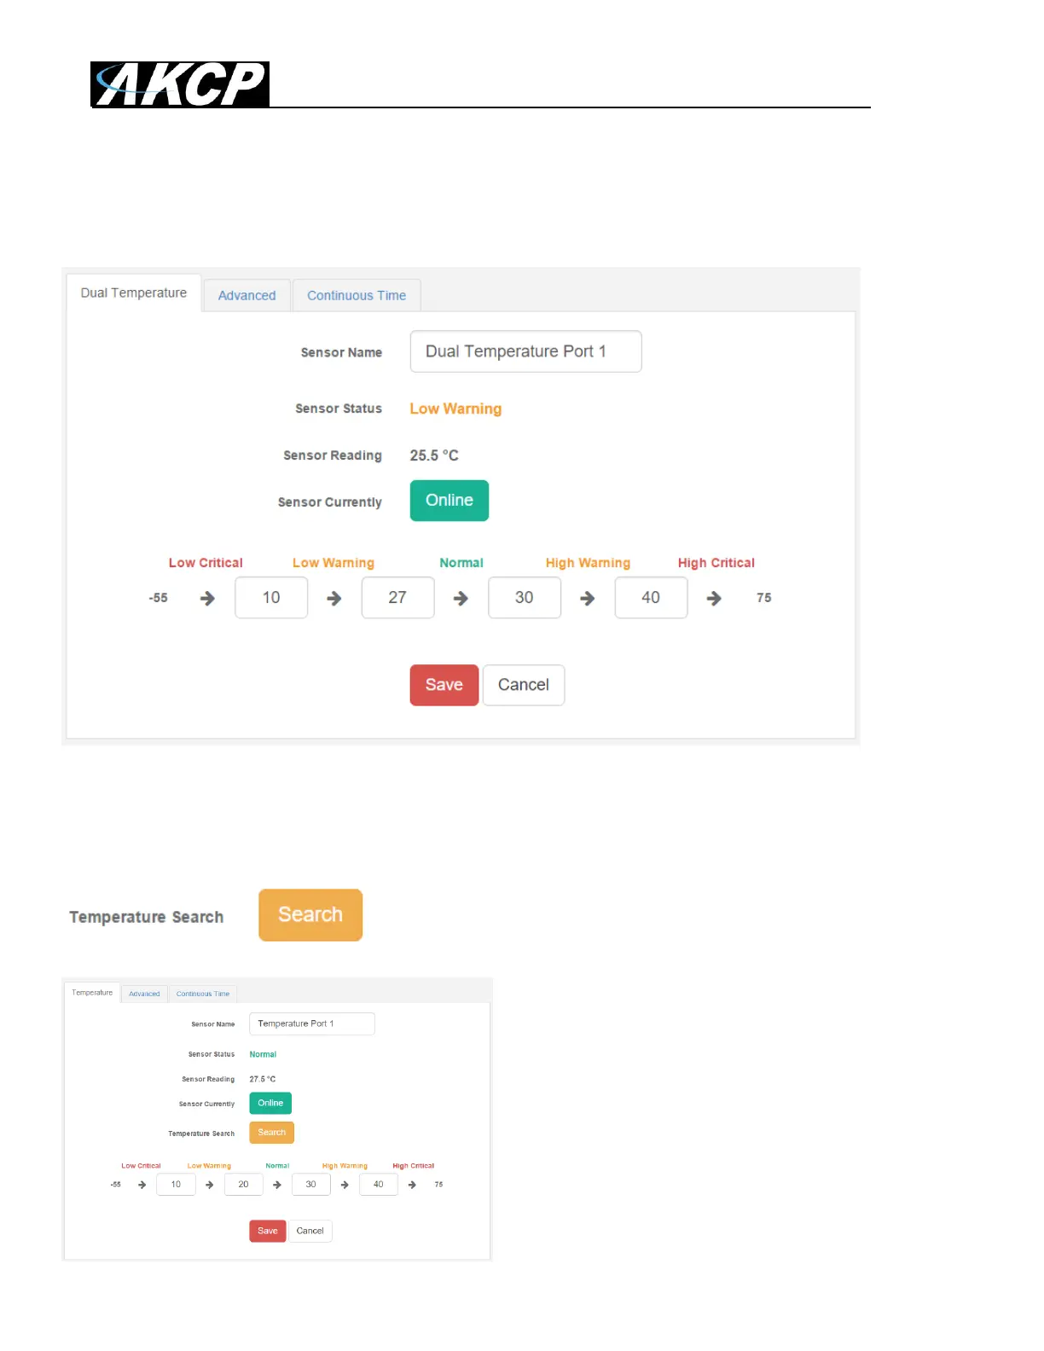
Task: Click arrow after the Low Critical 10 field
Action: coord(334,599)
